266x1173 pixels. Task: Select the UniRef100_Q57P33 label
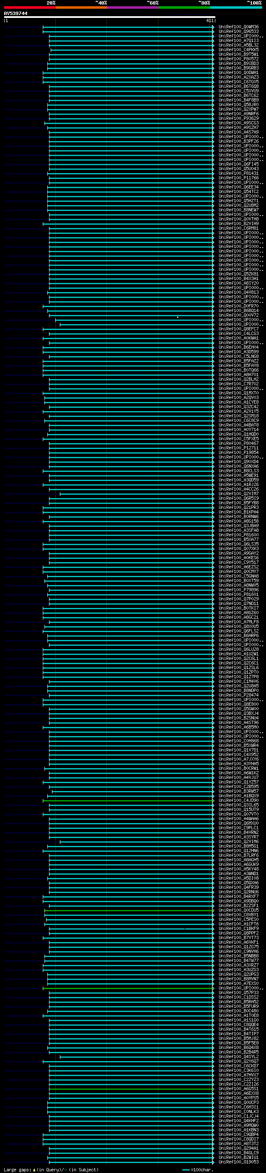[x=238, y=992]
